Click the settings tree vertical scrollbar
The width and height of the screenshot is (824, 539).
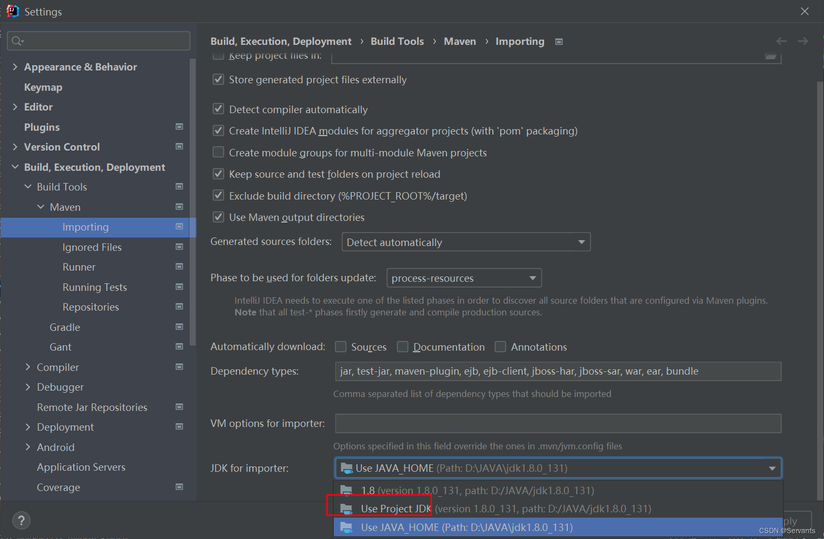[x=193, y=203]
